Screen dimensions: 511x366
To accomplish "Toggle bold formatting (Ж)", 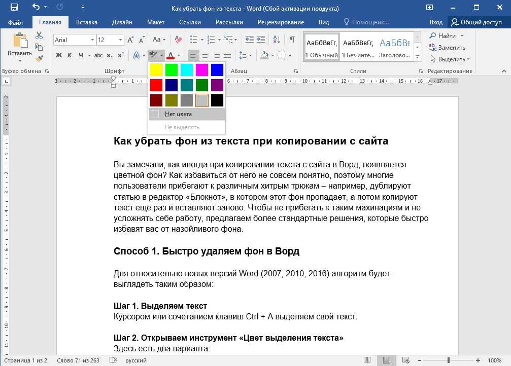I will pyautogui.click(x=59, y=55).
